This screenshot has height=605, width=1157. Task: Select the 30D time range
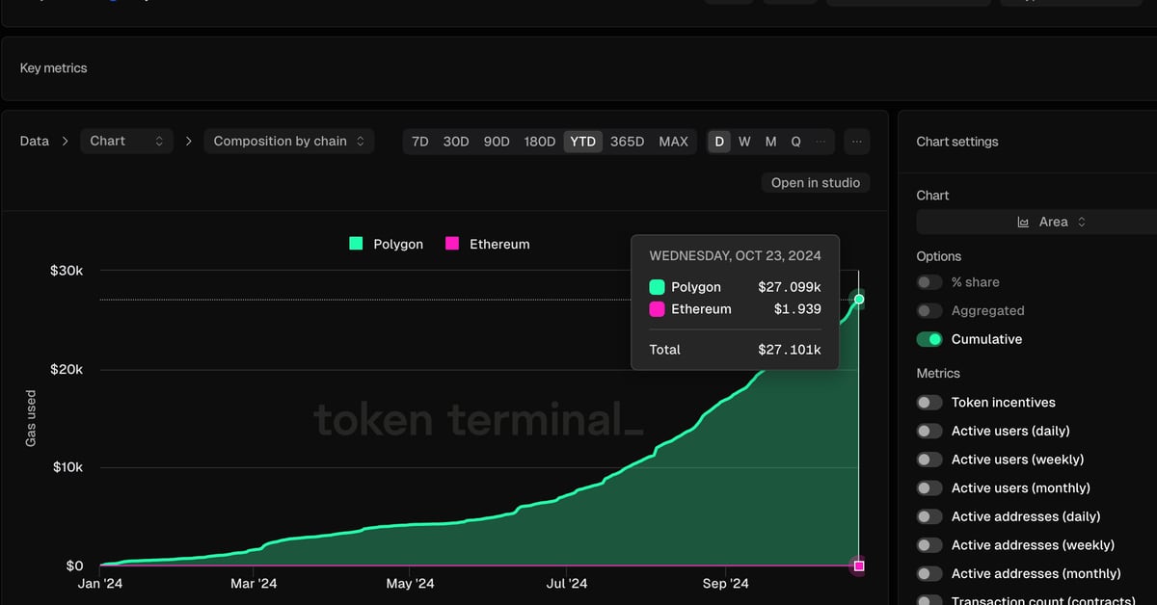click(x=455, y=141)
